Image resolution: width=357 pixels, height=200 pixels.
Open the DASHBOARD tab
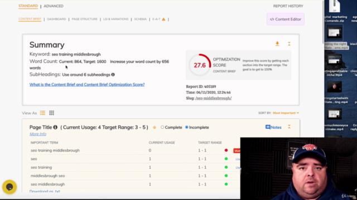pyautogui.click(x=56, y=19)
